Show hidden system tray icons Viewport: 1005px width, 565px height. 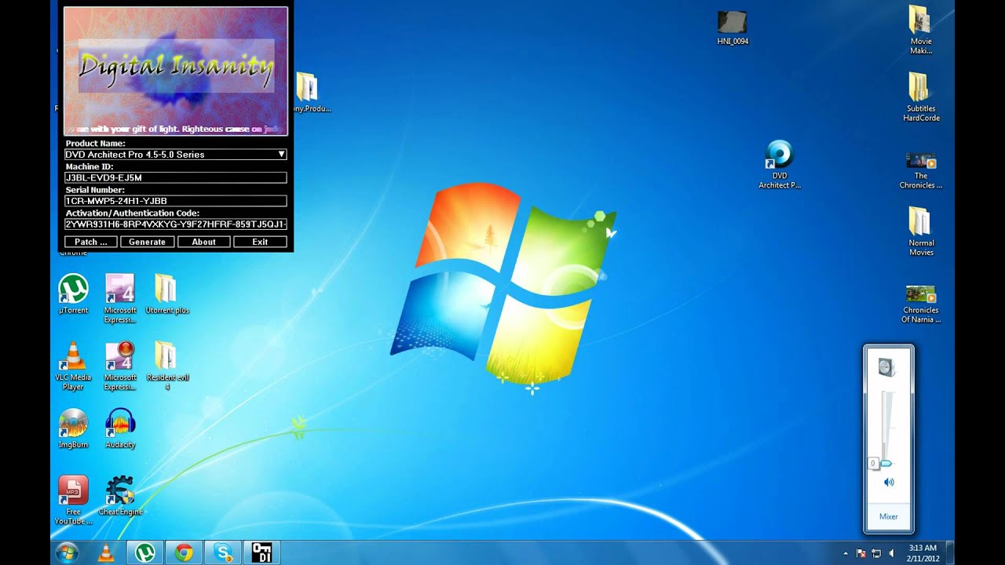[x=846, y=553]
